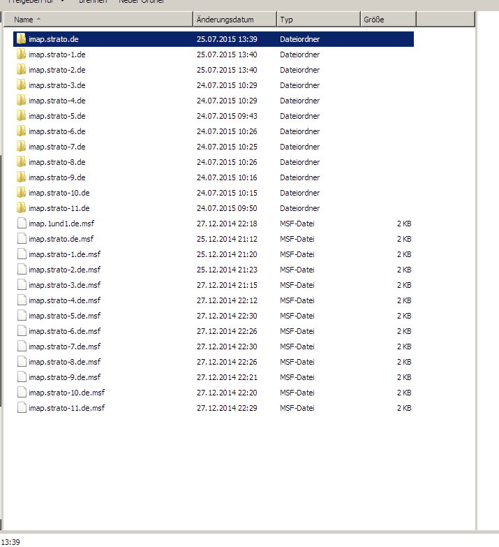Click the date 27.12.2014 22:18
The height and width of the screenshot is (547, 499).
[x=227, y=224]
